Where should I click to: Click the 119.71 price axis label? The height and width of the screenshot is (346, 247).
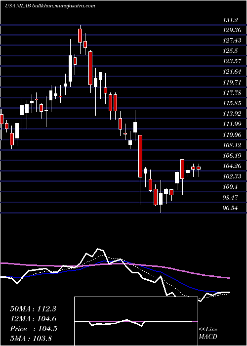point(232,83)
